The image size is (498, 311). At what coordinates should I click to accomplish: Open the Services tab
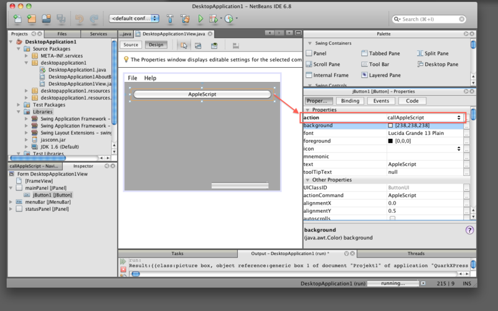click(98, 34)
